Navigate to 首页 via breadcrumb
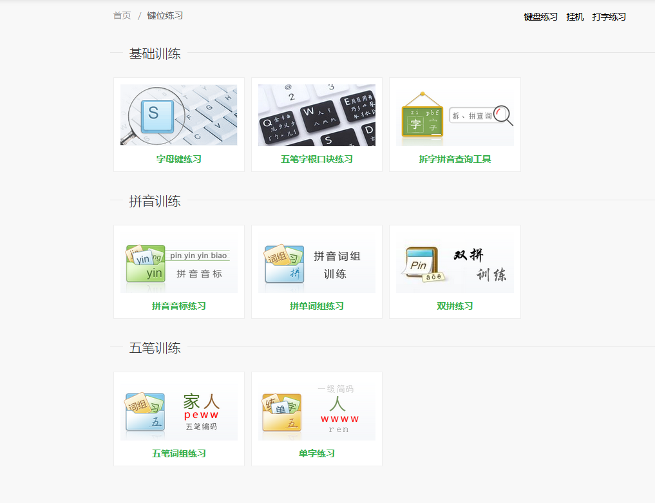This screenshot has width=655, height=503. click(121, 15)
